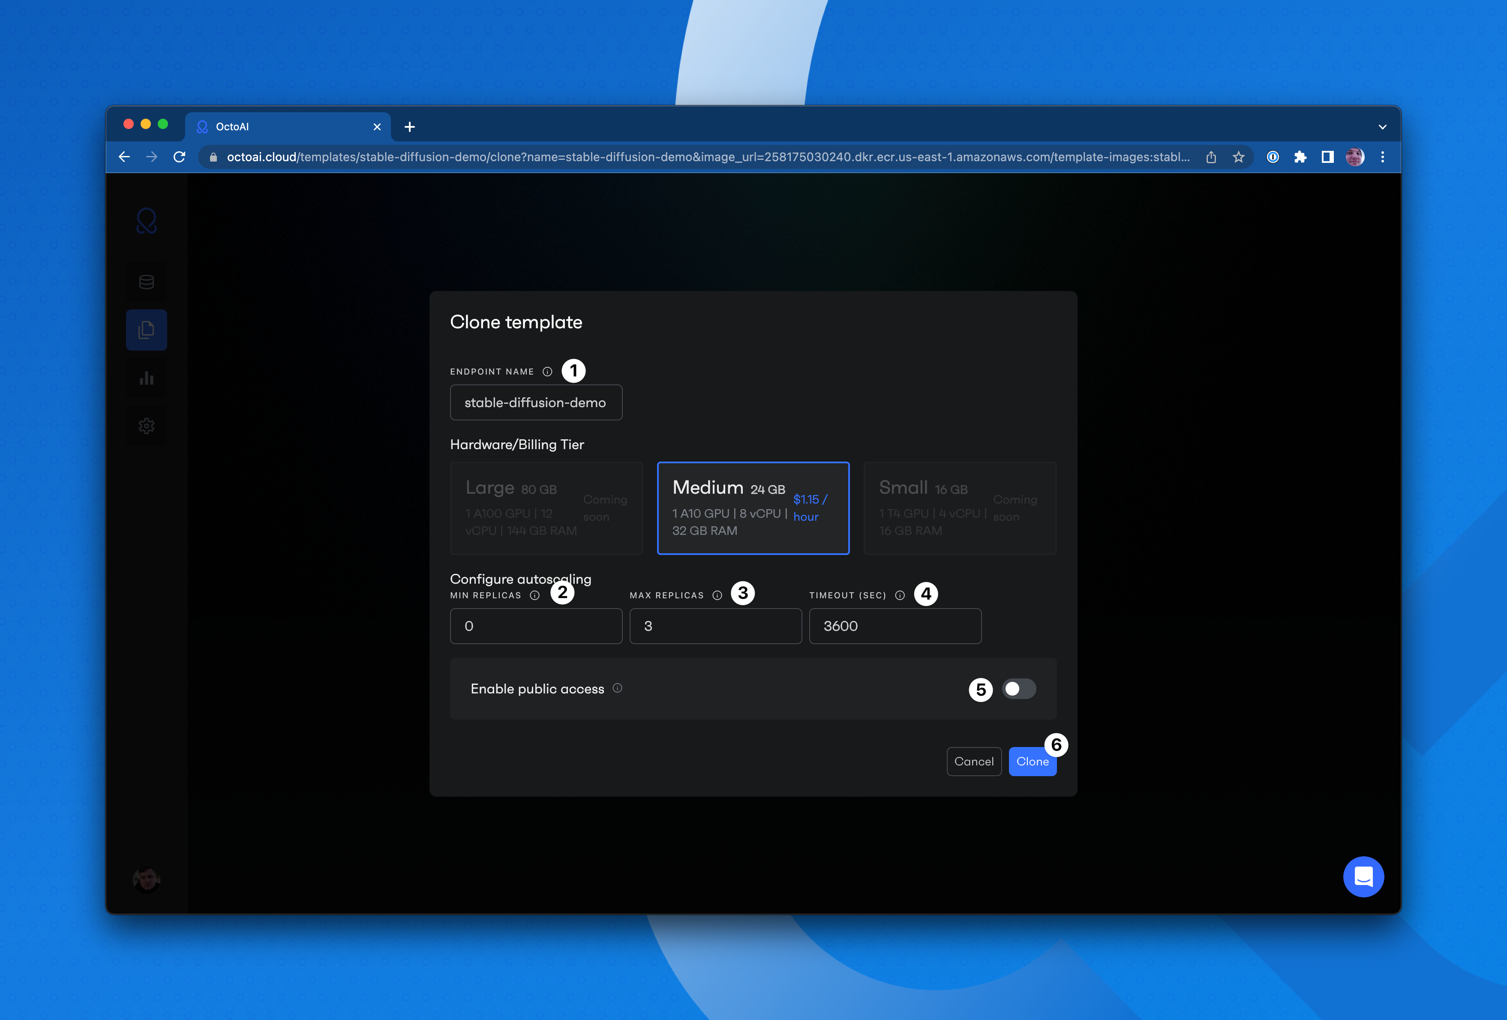Click the info icon beside Endpoint Name
Viewport: 1507px width, 1020px height.
[x=547, y=372]
